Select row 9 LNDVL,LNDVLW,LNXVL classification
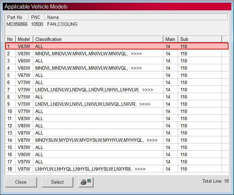 click(86, 104)
